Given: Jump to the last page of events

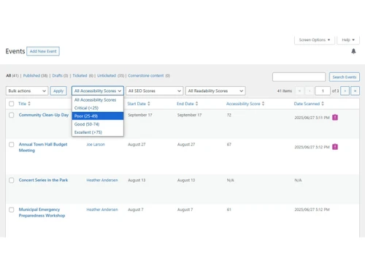Looking at the screenshot, I should click(355, 91).
